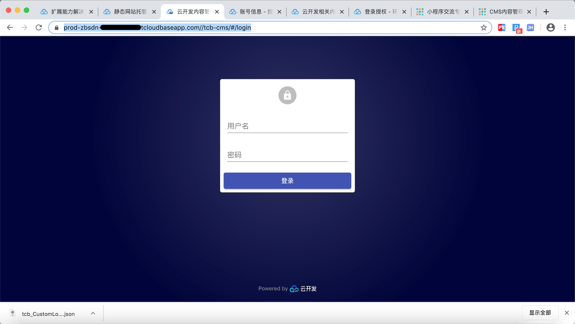Open a new tab with plus button

(546, 12)
